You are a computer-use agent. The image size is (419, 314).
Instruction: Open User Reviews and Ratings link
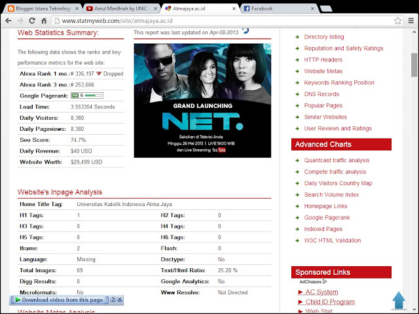(x=338, y=129)
